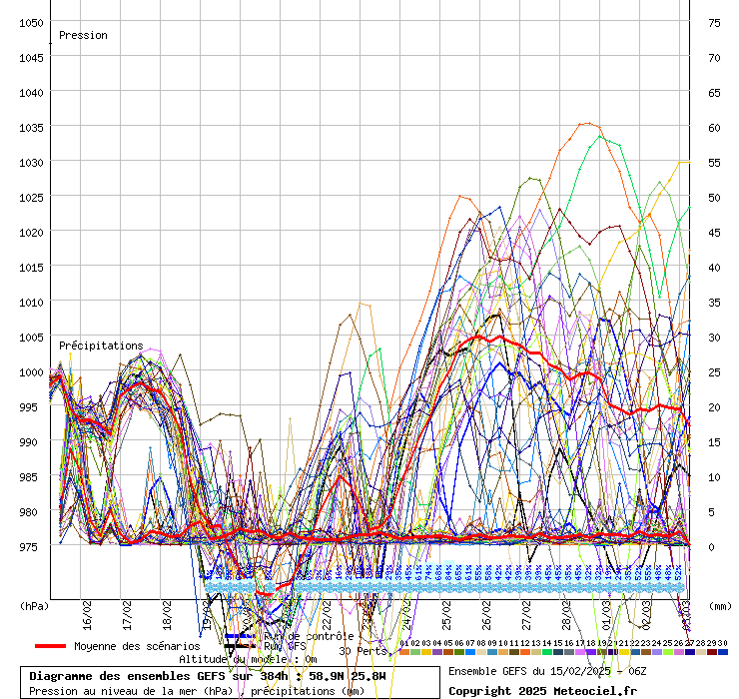Click the 975 pressure axis label

click(34, 547)
